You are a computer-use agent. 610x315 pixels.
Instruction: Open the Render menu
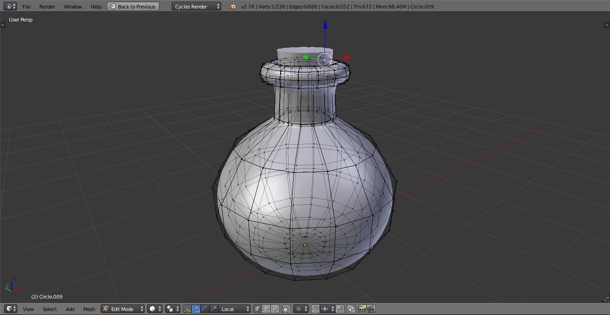(47, 7)
